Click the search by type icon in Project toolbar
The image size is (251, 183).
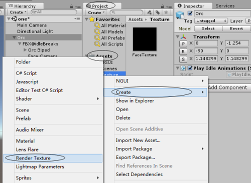(149, 12)
